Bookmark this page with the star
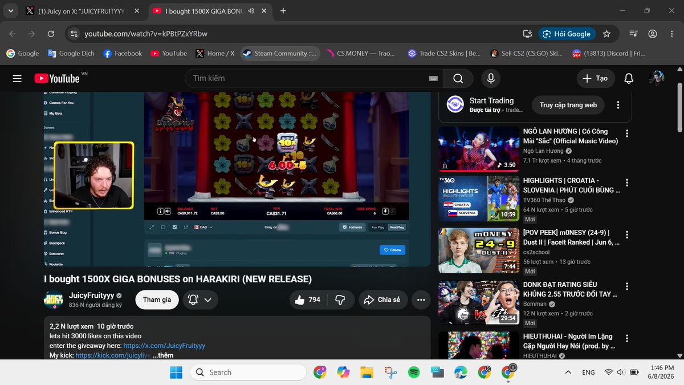 (606, 34)
